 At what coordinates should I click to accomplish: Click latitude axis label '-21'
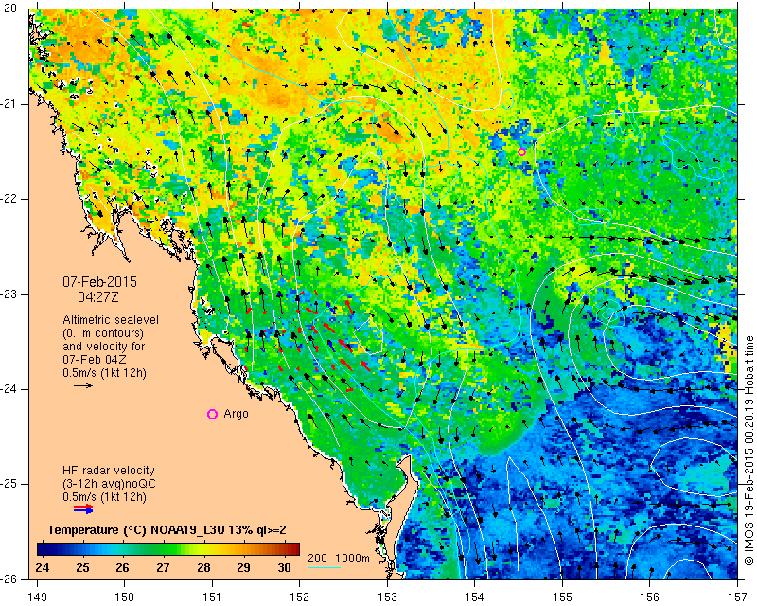[x=9, y=104]
